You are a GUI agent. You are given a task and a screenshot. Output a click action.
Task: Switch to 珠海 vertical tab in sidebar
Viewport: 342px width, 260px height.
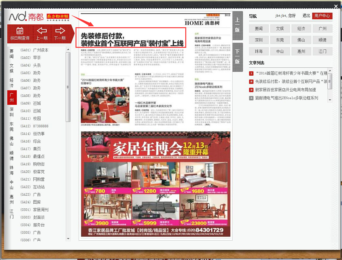pos(11,170)
